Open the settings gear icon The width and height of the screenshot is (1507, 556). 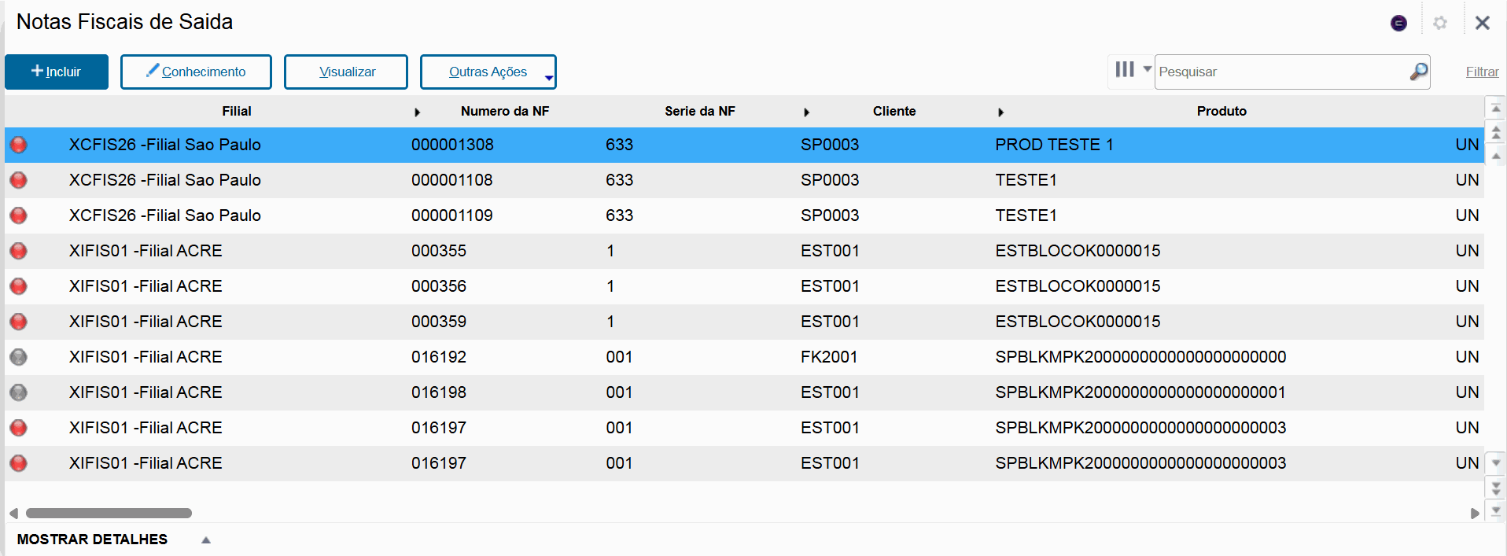click(x=1440, y=23)
